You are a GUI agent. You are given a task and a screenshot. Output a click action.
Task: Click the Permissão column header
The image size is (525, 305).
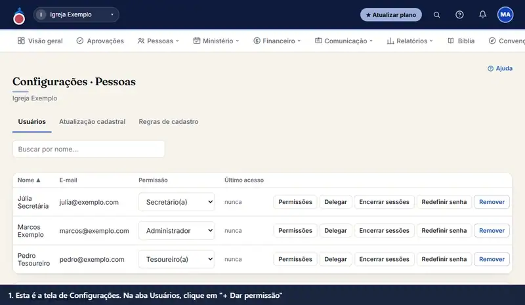pyautogui.click(x=153, y=180)
